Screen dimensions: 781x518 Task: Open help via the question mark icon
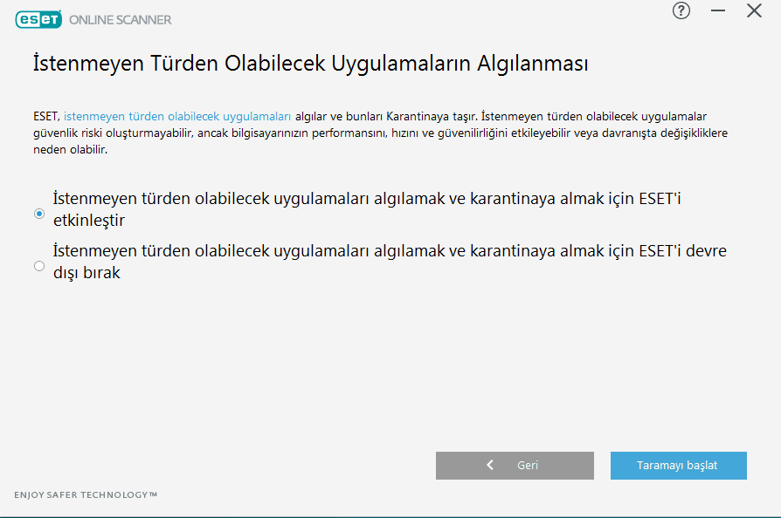point(681,10)
